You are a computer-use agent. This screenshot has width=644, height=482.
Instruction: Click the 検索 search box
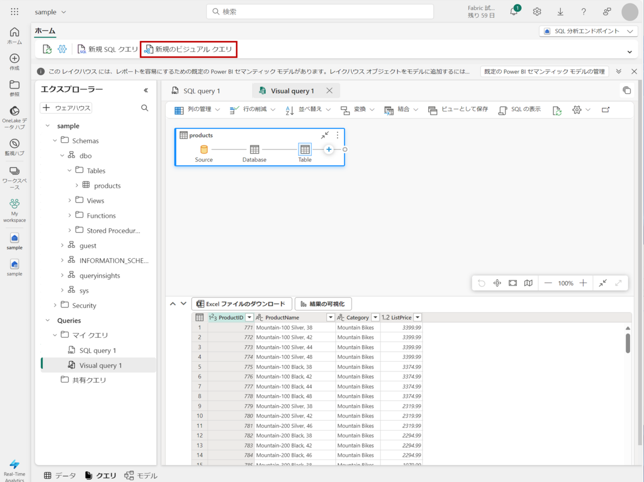pos(320,11)
